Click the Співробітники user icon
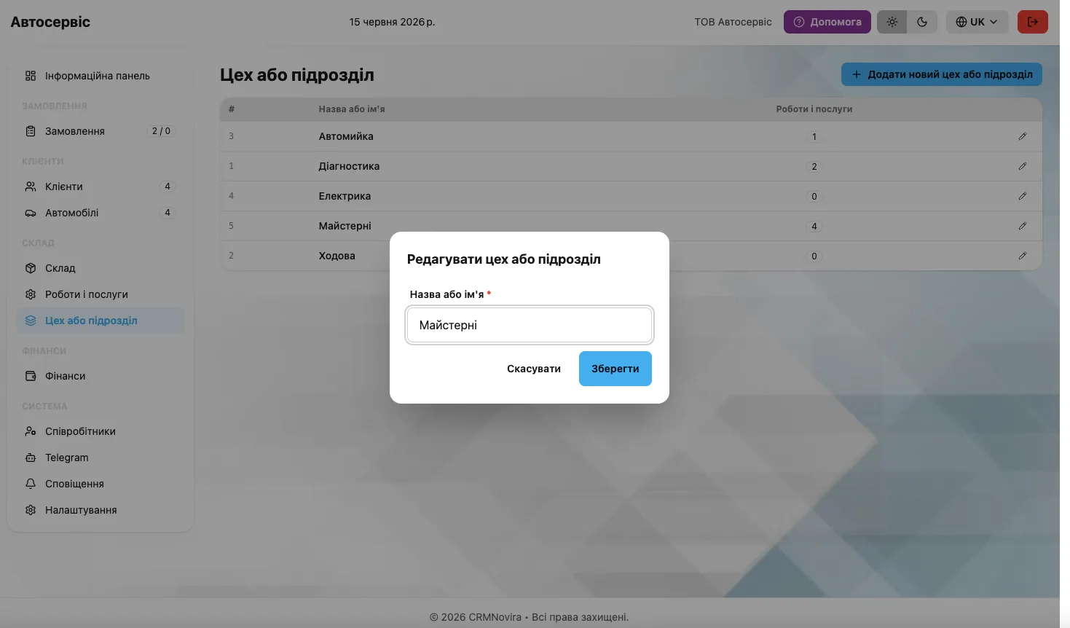Image resolution: width=1070 pixels, height=628 pixels. [31, 431]
